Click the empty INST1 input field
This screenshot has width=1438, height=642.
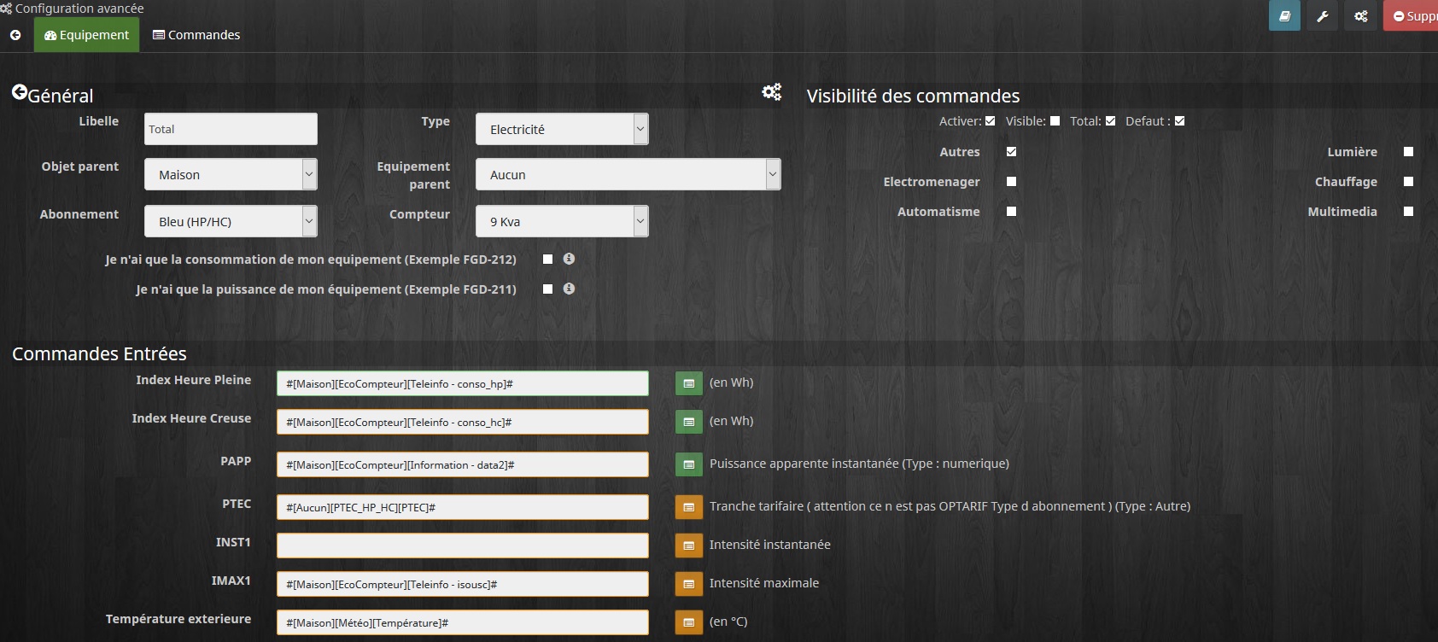coord(463,546)
